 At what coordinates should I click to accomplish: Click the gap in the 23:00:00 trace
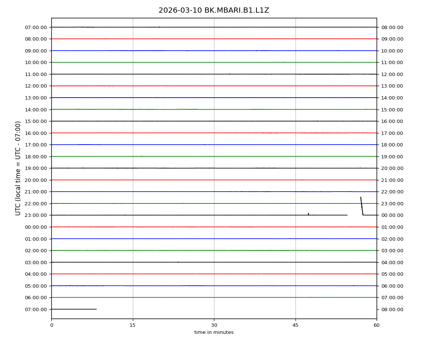[355, 215]
